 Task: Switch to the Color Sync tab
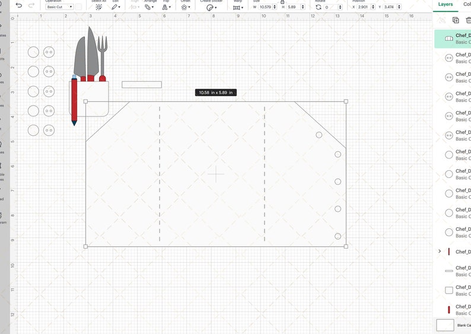coord(467,4)
